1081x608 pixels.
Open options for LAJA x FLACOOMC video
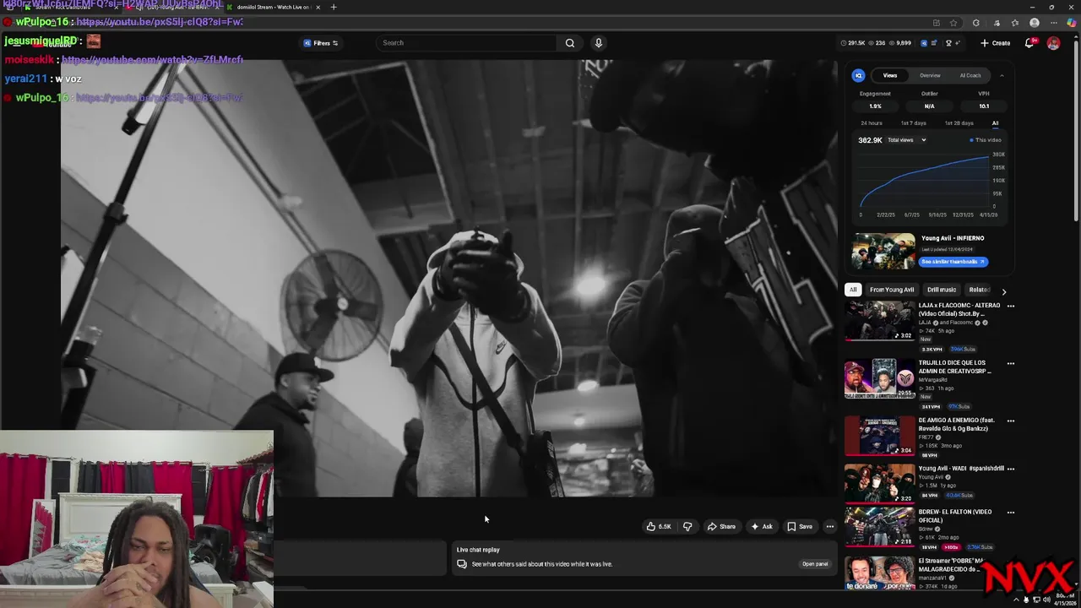click(1011, 307)
